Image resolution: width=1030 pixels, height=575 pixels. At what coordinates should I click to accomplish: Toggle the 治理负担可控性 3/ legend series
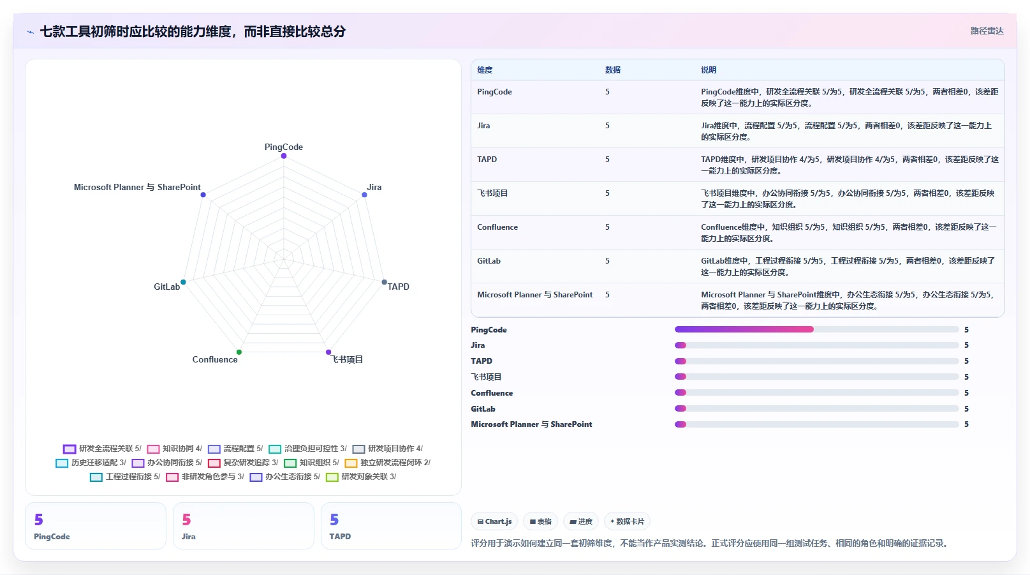tap(308, 449)
